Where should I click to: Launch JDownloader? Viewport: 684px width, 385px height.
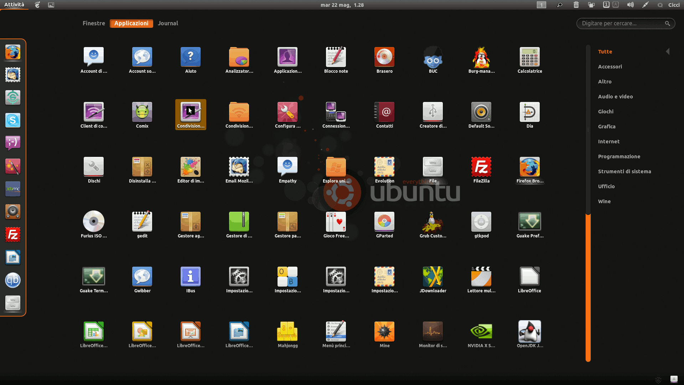(x=433, y=279)
